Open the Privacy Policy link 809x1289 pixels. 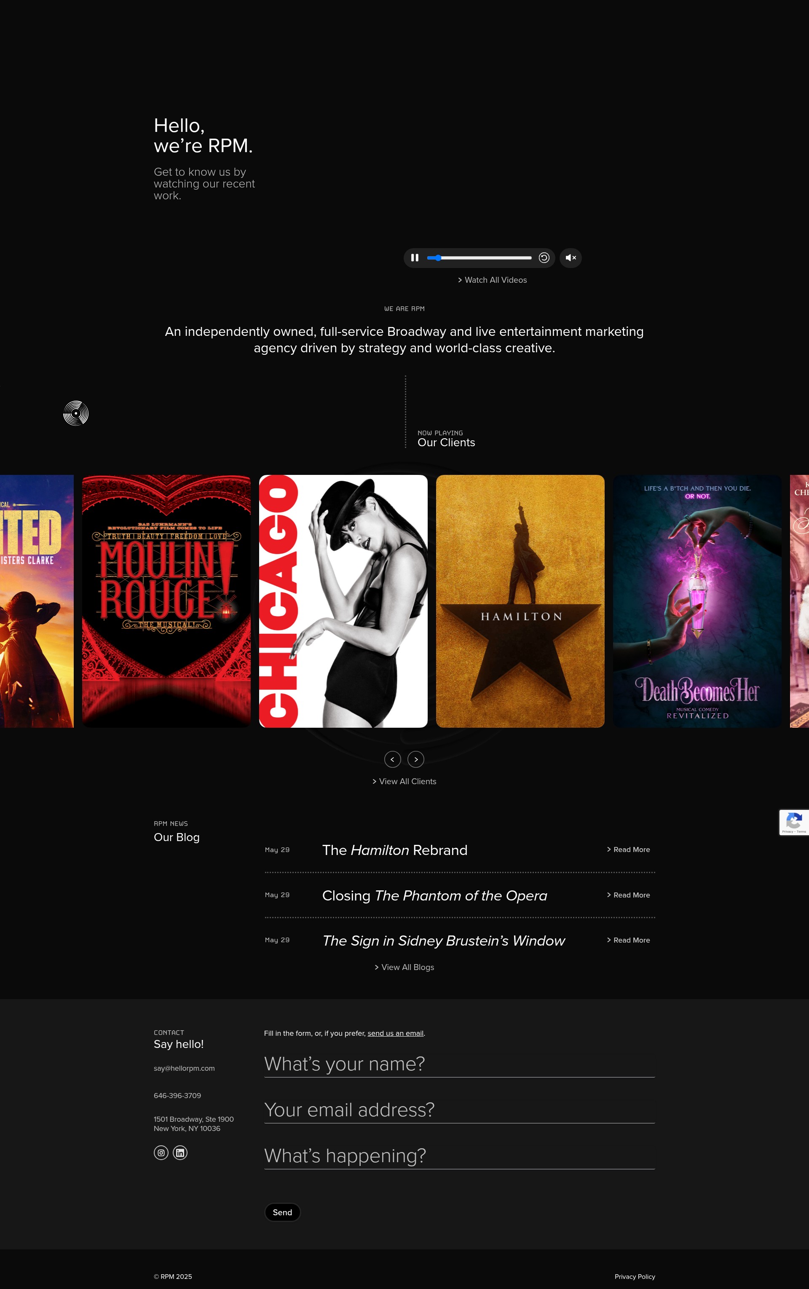(635, 1277)
